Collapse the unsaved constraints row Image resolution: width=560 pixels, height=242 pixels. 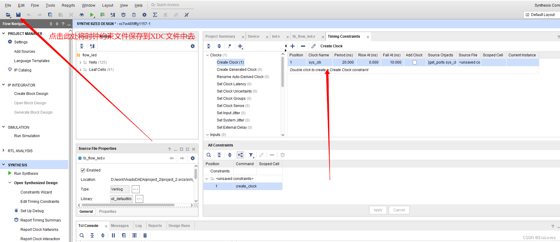(207, 179)
